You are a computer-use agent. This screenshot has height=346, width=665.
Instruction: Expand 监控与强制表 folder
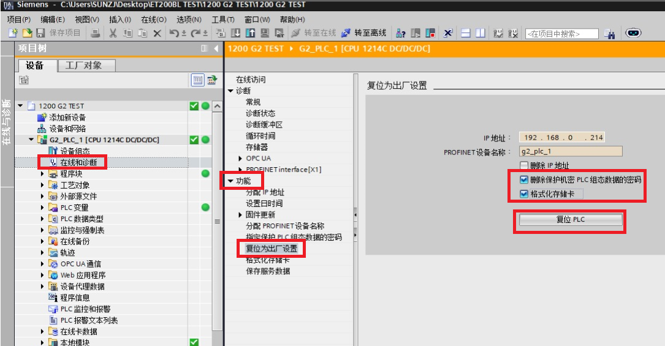(x=42, y=230)
